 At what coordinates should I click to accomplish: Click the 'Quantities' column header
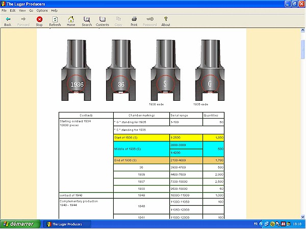click(x=213, y=116)
